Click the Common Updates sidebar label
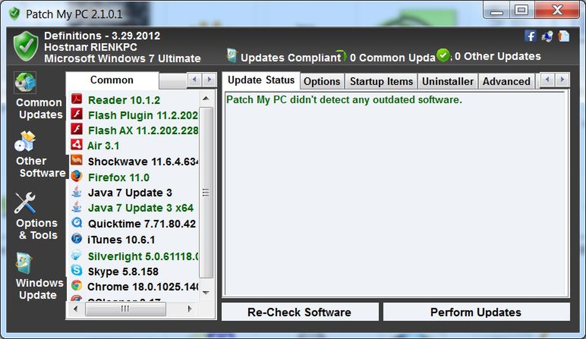This screenshot has width=586, height=339. pyautogui.click(x=40, y=108)
